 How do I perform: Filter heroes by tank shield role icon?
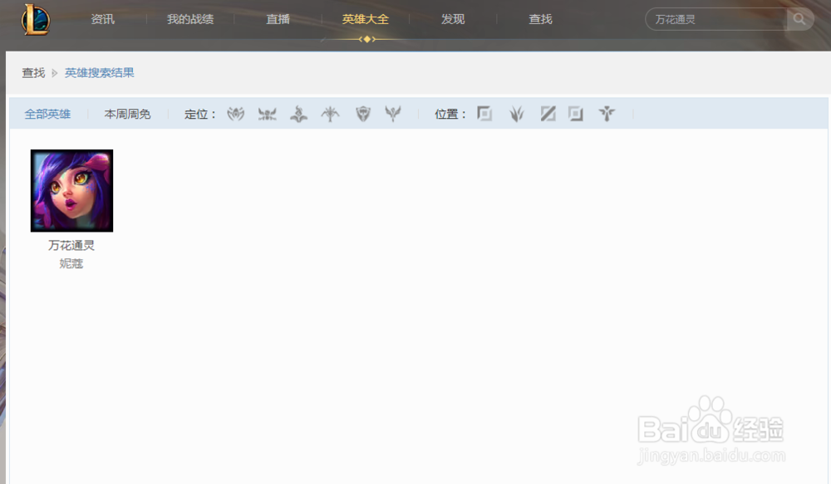click(363, 114)
